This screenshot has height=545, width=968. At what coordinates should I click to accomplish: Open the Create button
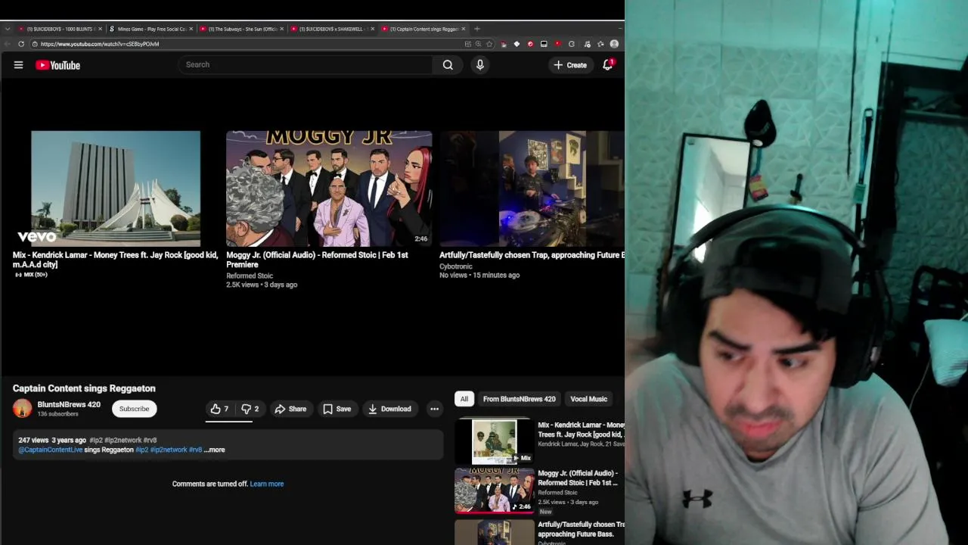coord(570,65)
